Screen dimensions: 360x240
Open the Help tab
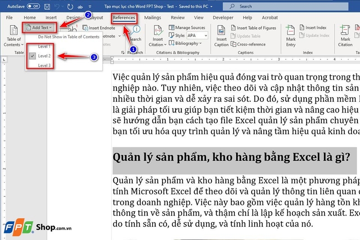point(247,18)
